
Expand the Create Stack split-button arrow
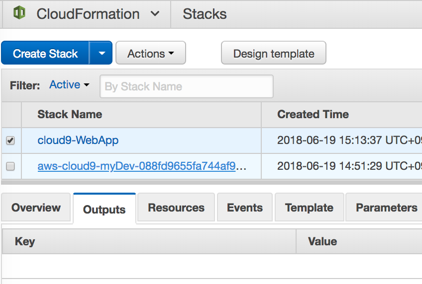pos(101,53)
